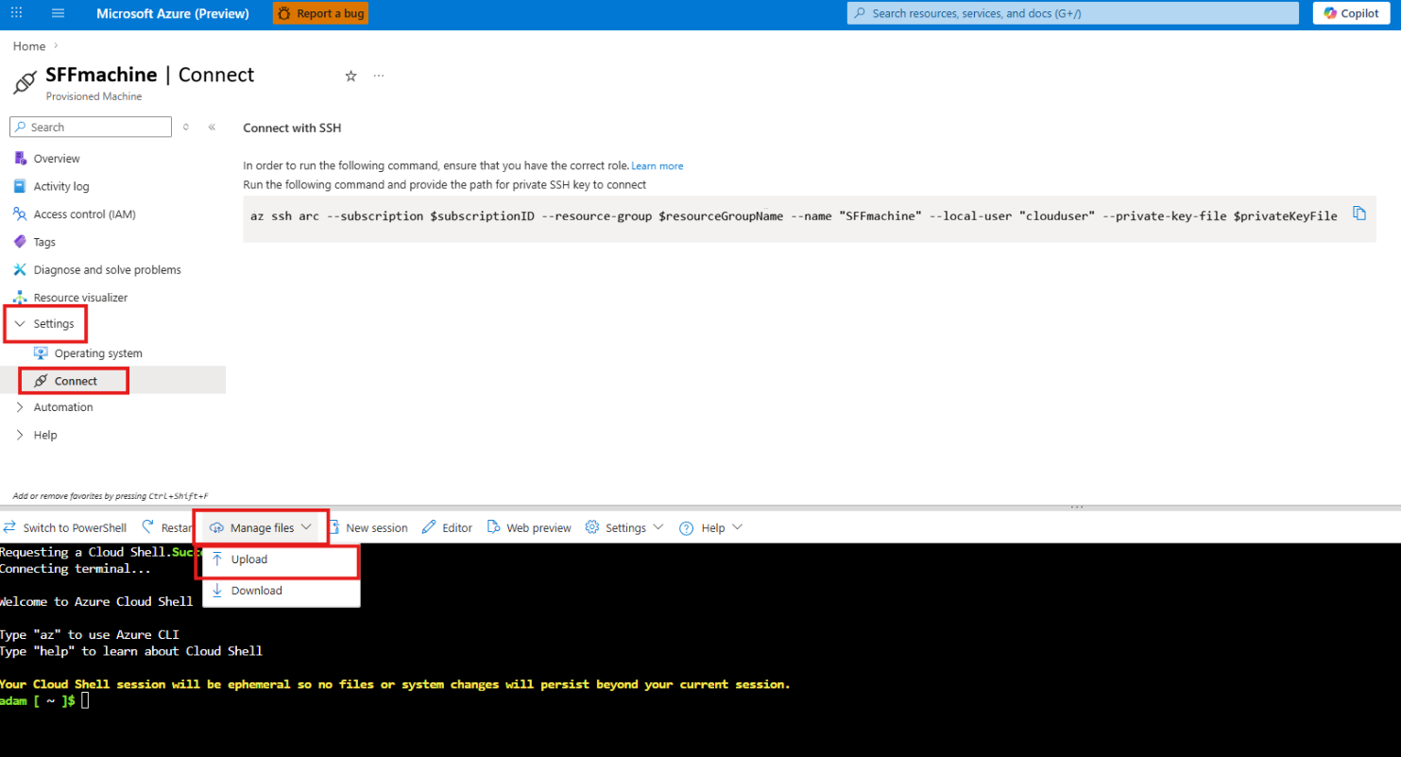Select the Diagnose and solve problems icon

(x=20, y=269)
